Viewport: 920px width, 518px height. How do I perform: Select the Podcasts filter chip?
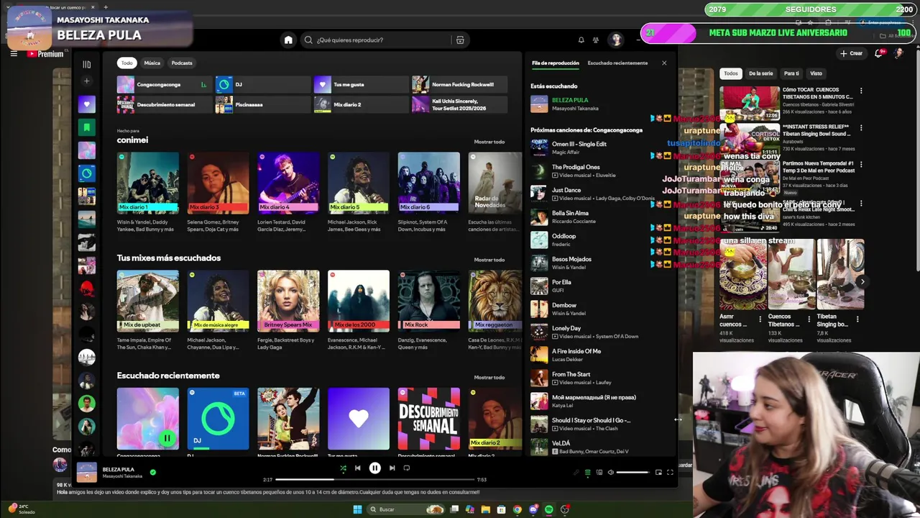(182, 63)
